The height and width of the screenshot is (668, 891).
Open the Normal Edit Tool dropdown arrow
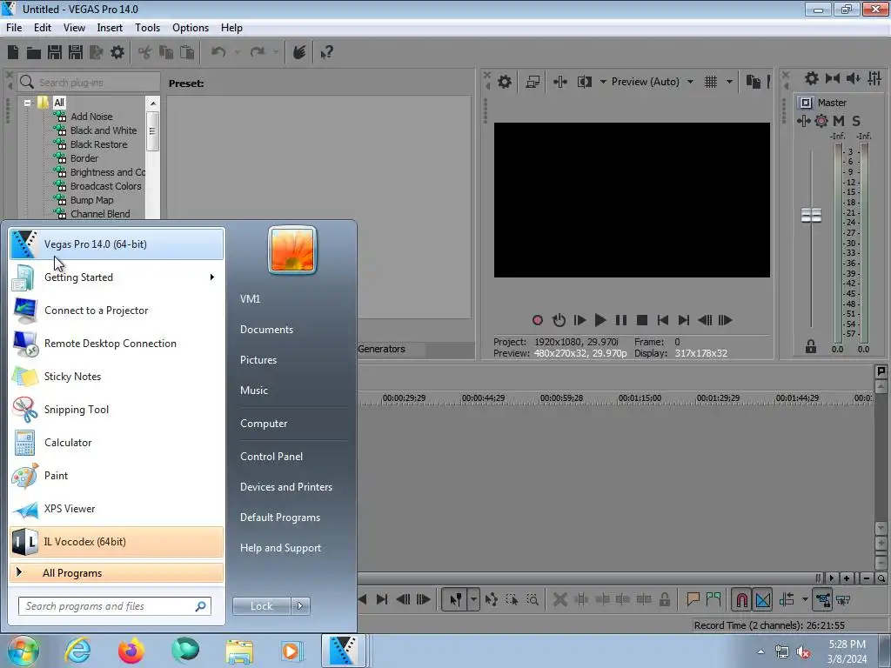click(x=473, y=599)
